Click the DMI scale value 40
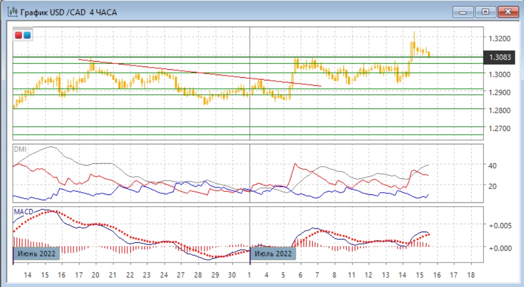This screenshot has height=287, width=524. click(x=492, y=166)
